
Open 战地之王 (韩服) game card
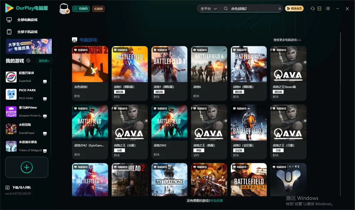point(209,132)
